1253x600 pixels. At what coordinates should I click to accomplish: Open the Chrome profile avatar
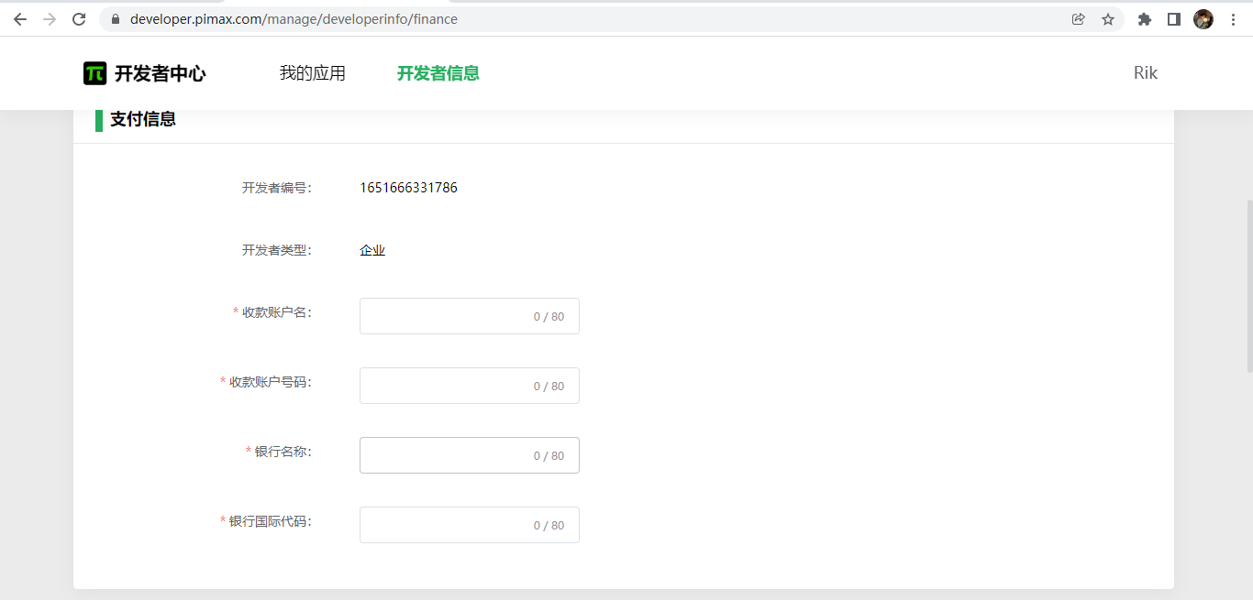click(1203, 19)
